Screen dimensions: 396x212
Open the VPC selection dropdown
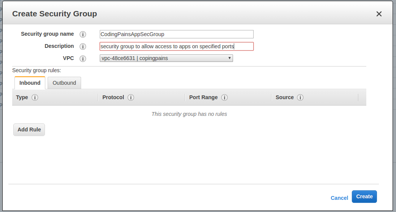tap(166, 58)
